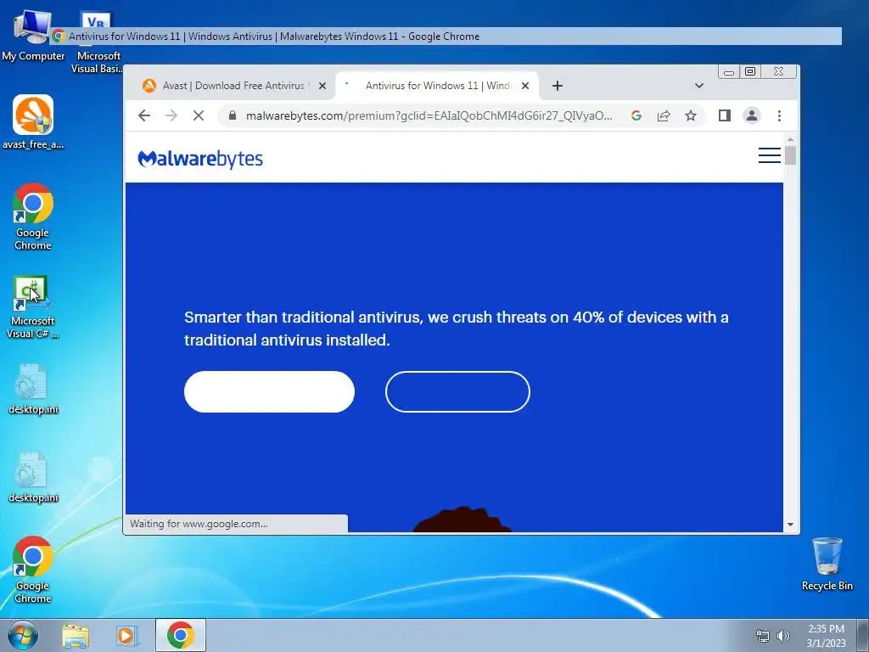The width and height of the screenshot is (869, 652).
Task: Open the Windows Start menu
Action: pos(23,635)
